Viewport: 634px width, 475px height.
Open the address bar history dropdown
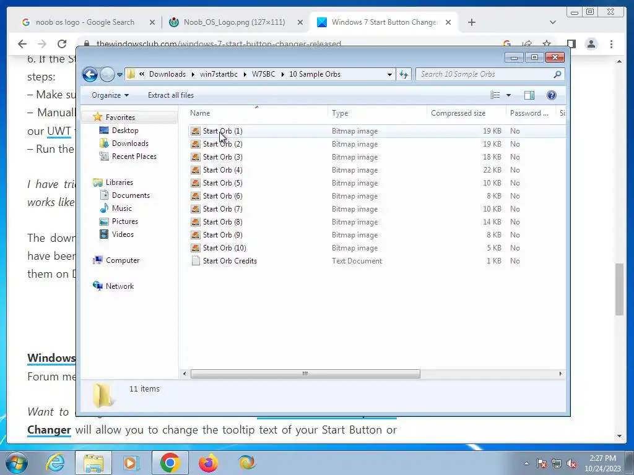[389, 75]
